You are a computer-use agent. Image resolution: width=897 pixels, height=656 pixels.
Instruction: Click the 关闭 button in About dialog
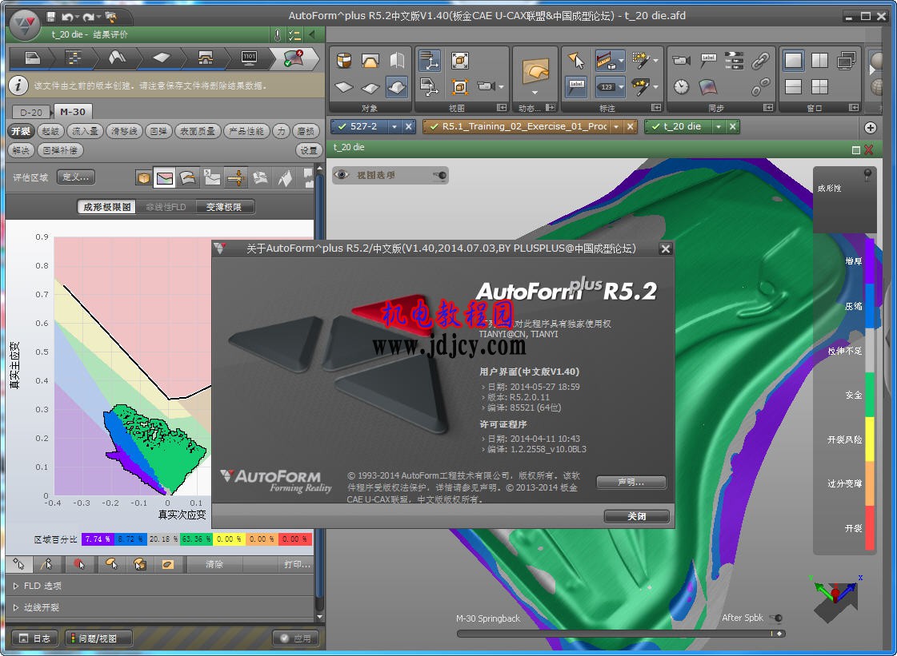tap(637, 517)
